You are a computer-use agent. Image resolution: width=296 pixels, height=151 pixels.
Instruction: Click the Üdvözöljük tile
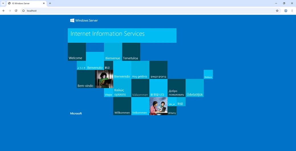pyautogui.click(x=195, y=88)
